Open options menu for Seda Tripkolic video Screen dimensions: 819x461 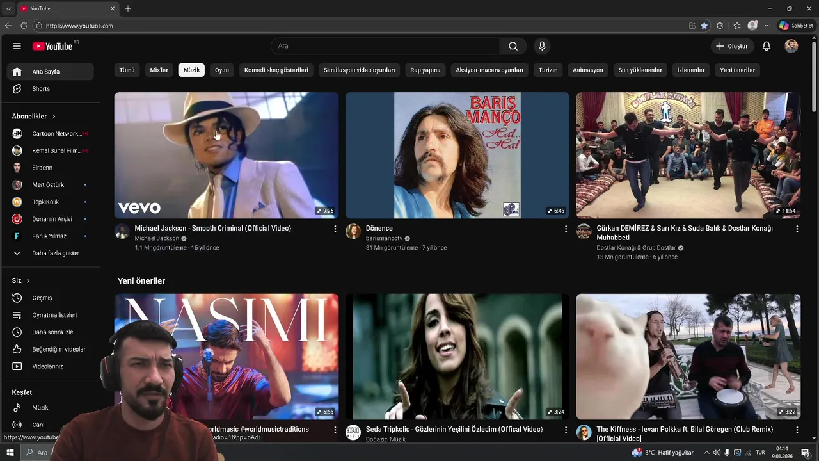[x=566, y=430]
